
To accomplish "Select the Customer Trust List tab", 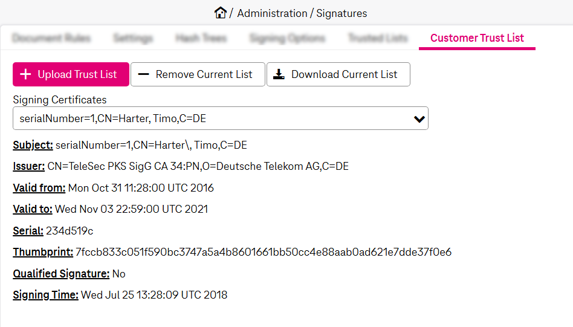I will pyautogui.click(x=477, y=38).
